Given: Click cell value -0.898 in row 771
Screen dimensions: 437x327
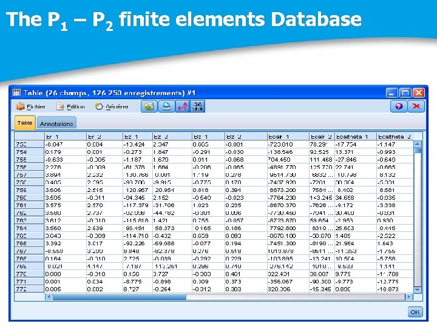Looking at the screenshot, I should pyautogui.click(x=162, y=282).
